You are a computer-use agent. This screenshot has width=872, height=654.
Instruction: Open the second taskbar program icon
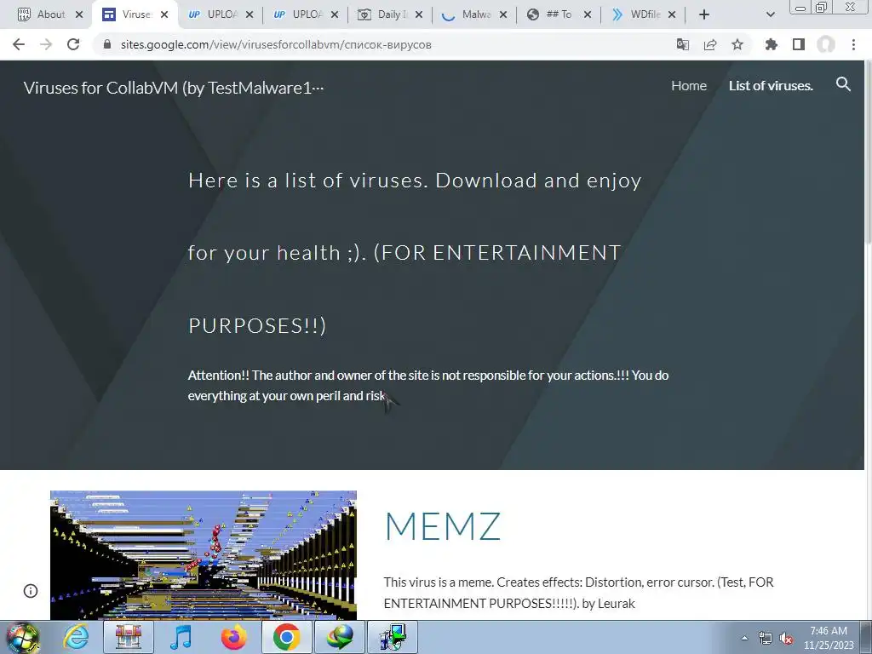[x=129, y=637]
